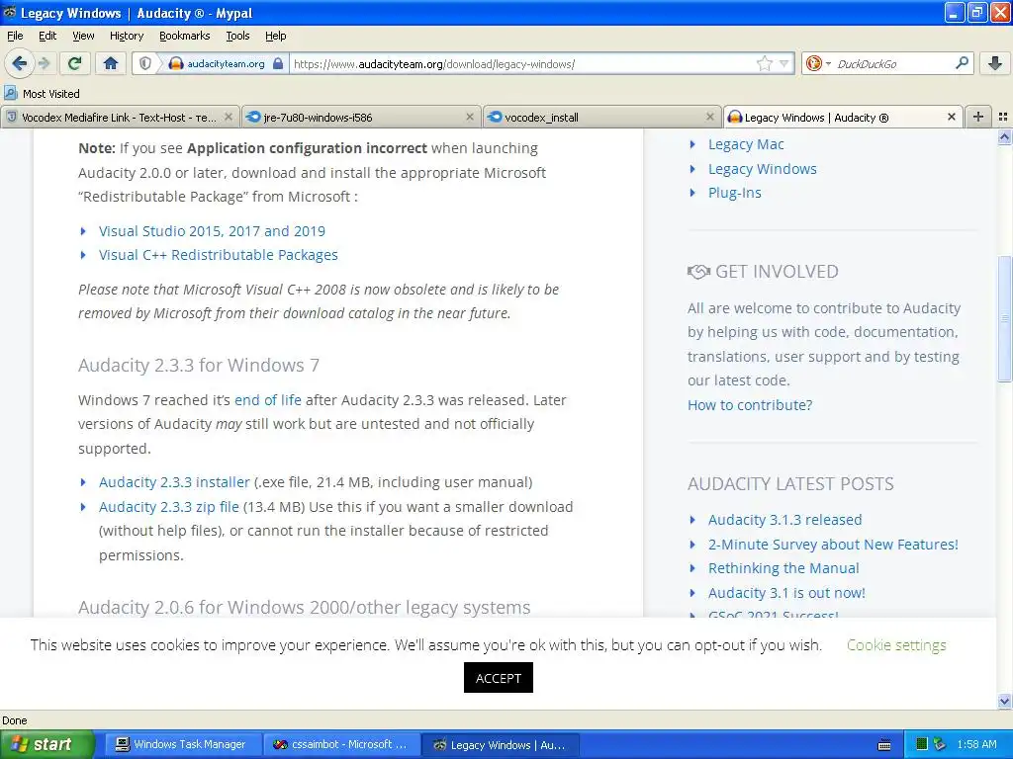
Task: Open a new tab with plus button
Action: click(x=978, y=117)
